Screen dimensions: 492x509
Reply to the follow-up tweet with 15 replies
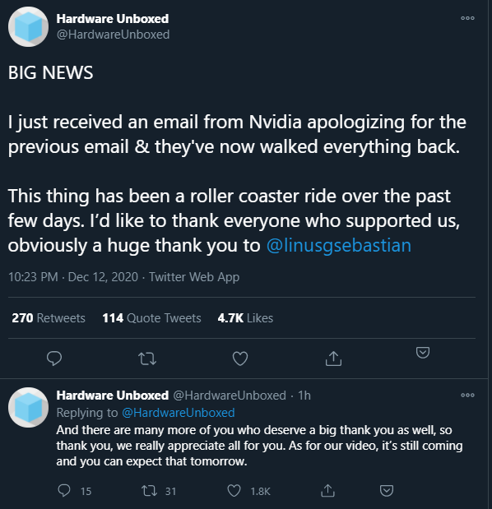tap(64, 490)
